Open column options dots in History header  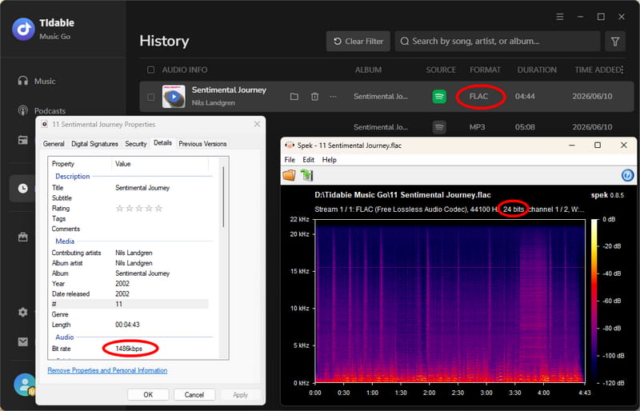(x=622, y=70)
